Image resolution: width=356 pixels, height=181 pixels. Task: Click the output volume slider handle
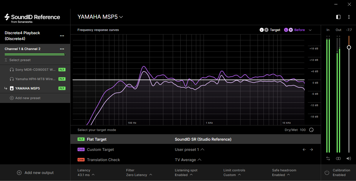[349, 47]
